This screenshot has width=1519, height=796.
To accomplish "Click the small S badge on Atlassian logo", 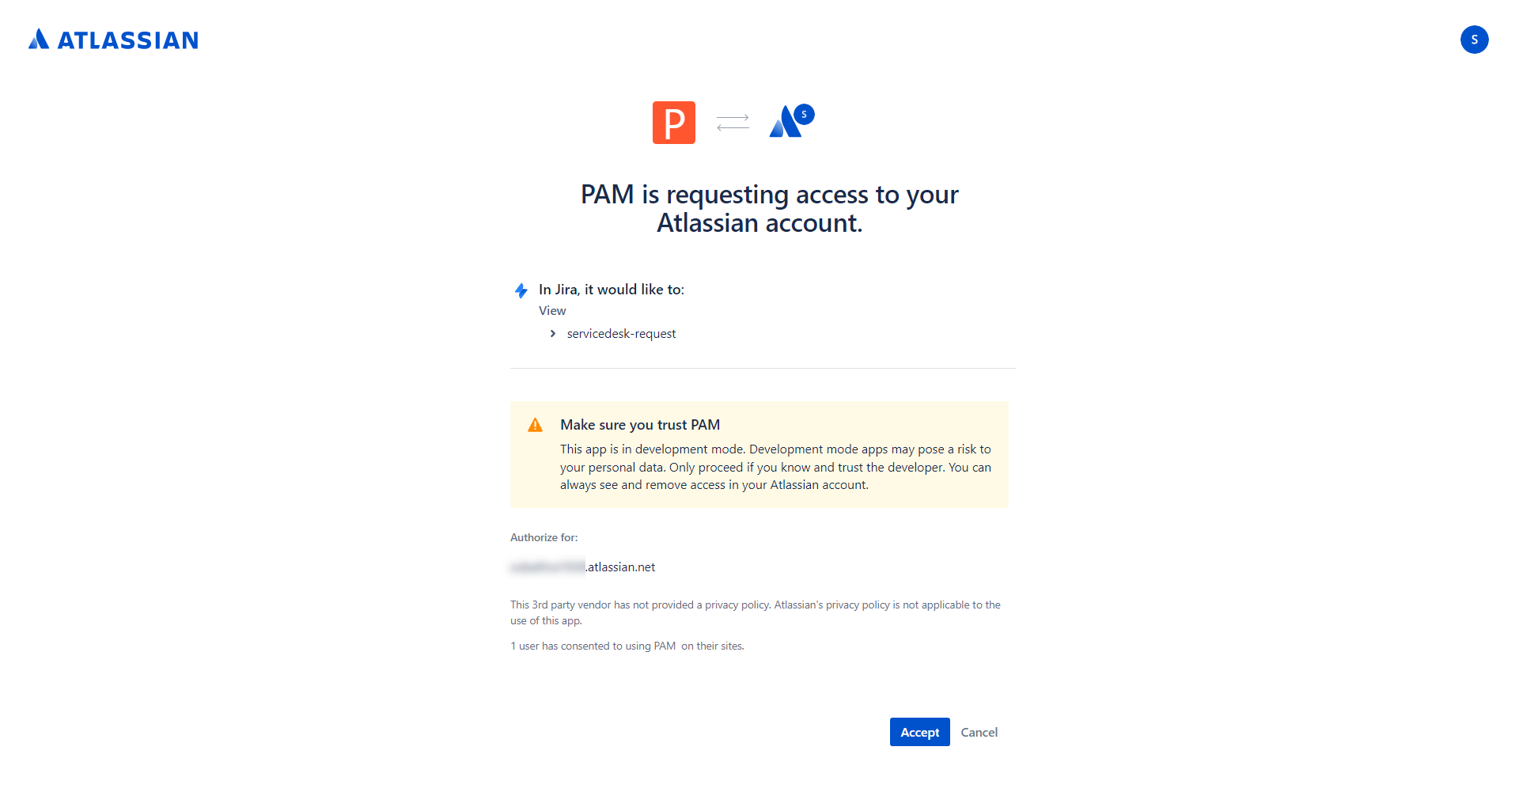I will pyautogui.click(x=804, y=114).
